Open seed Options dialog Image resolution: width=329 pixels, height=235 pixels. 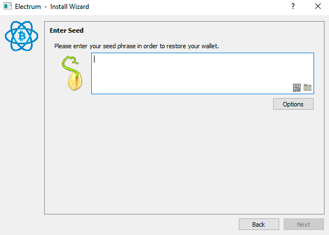(x=293, y=104)
